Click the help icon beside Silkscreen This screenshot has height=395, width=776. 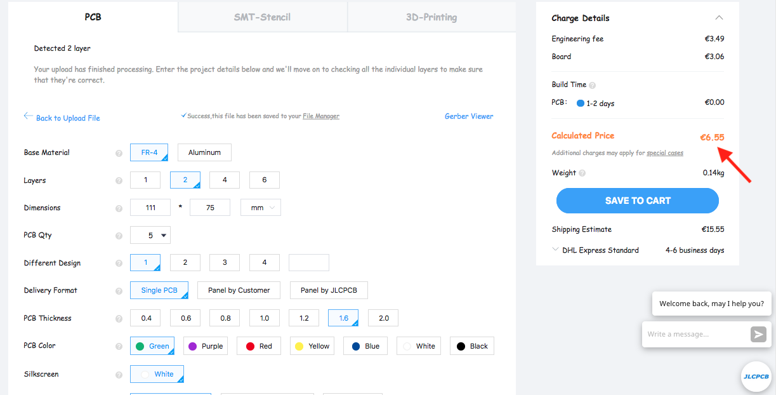coord(119,375)
